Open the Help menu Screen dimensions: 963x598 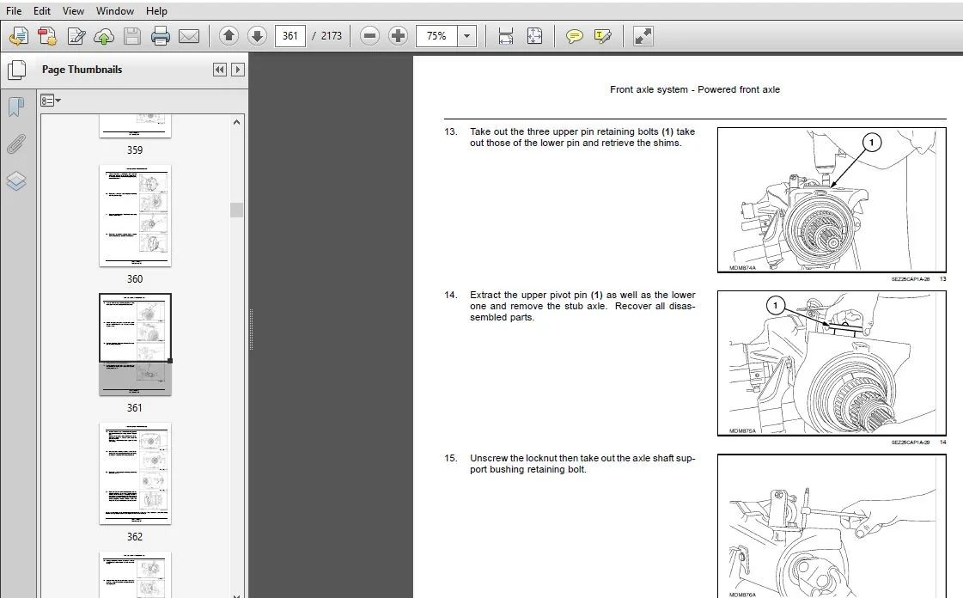click(x=156, y=10)
